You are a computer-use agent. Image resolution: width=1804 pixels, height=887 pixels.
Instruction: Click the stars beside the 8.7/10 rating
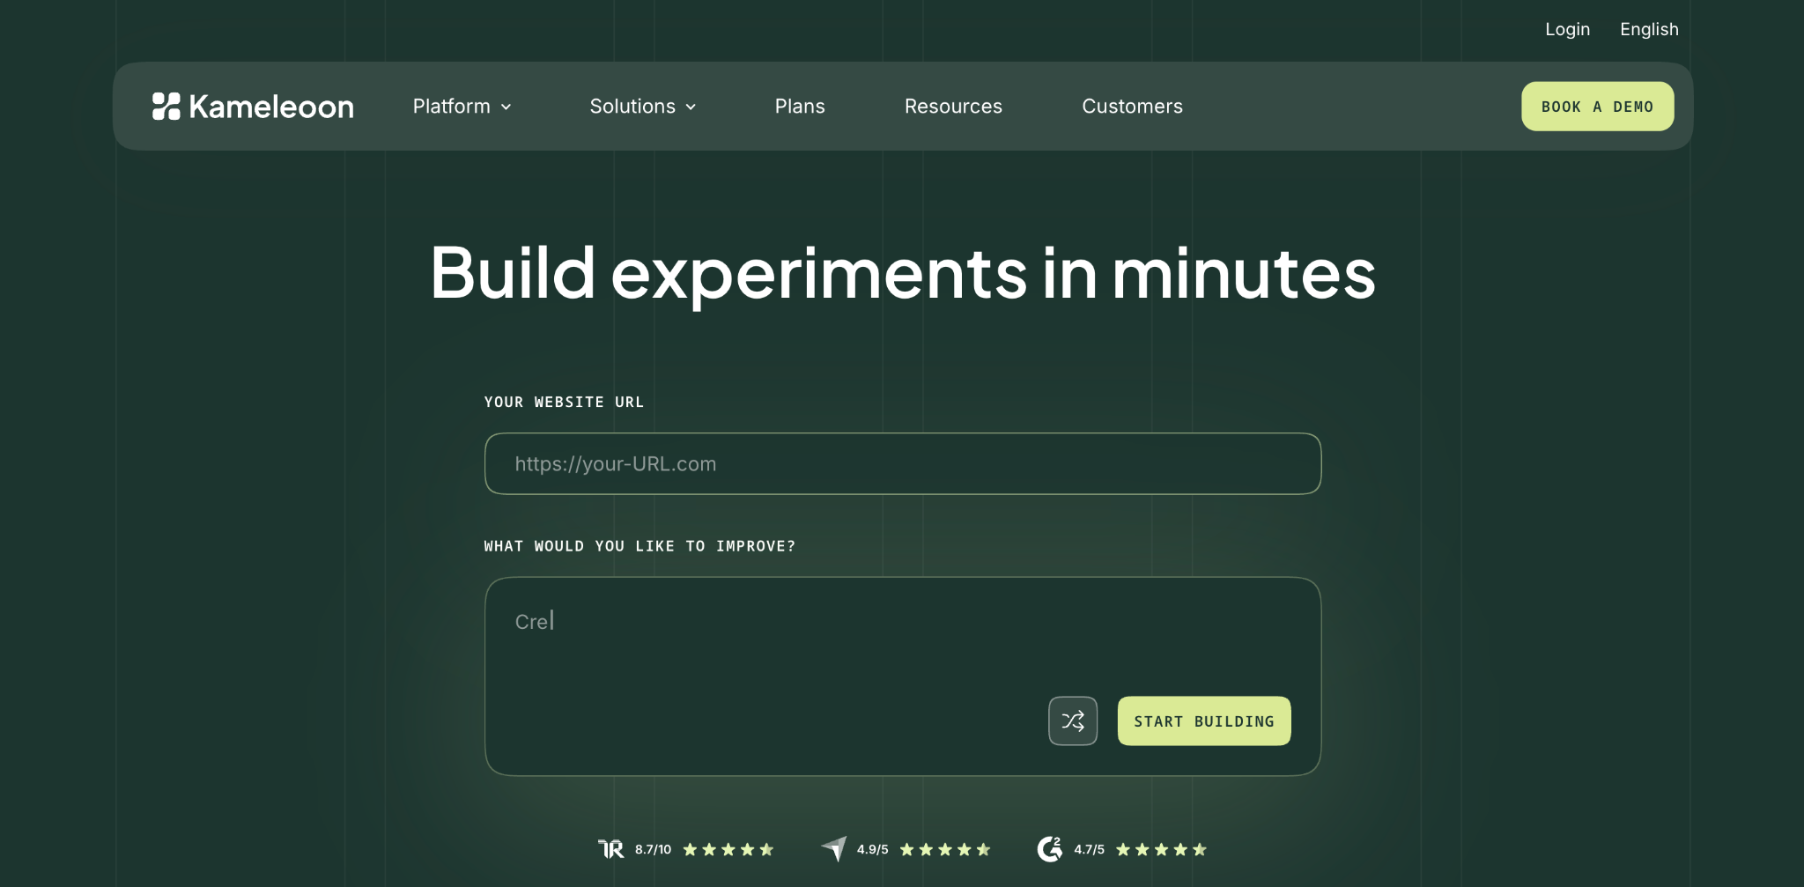tap(728, 849)
